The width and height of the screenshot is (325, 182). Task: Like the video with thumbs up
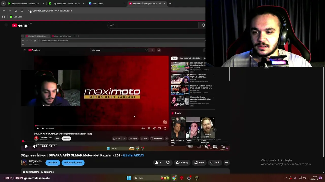[x=158, y=163]
